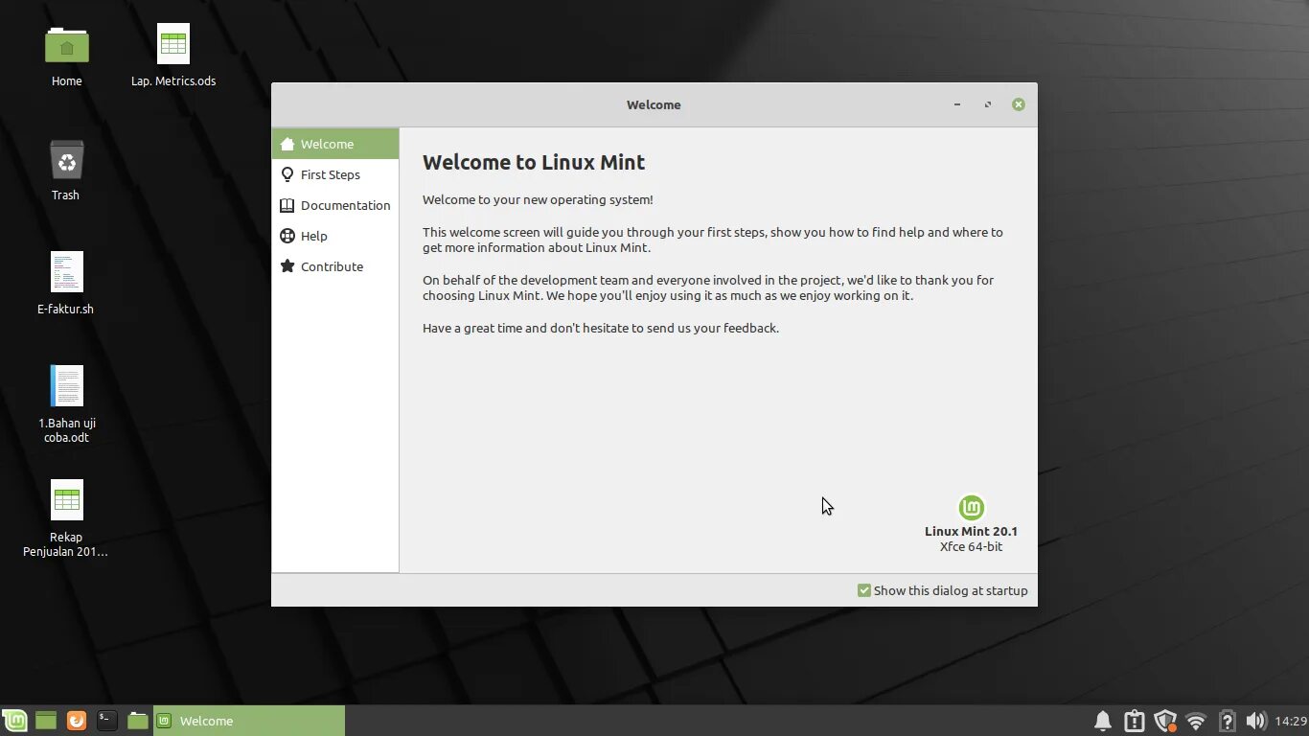Click 'Welcome to your new operating system!' text
Image resolution: width=1309 pixels, height=736 pixels.
click(x=538, y=199)
